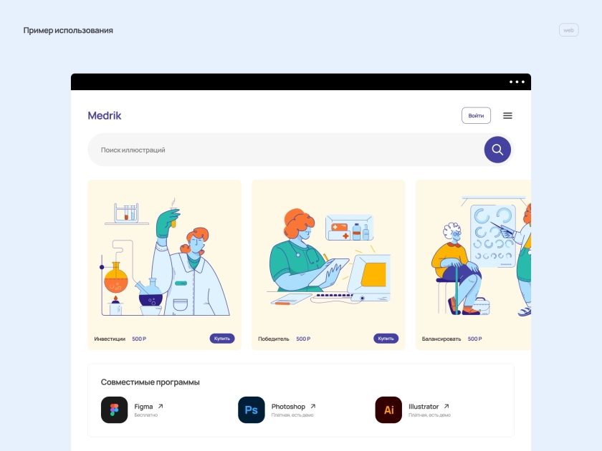602x451 pixels.
Task: Click the arrow next to Photoshop
Action: coord(313,406)
